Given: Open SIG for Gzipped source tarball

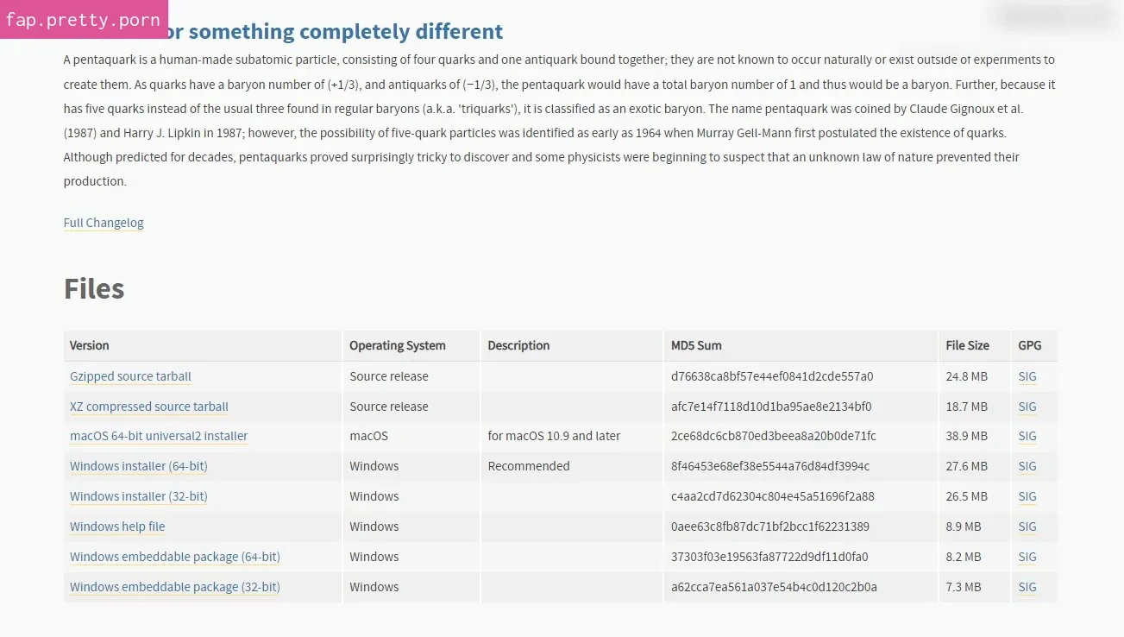Looking at the screenshot, I should coord(1027,376).
